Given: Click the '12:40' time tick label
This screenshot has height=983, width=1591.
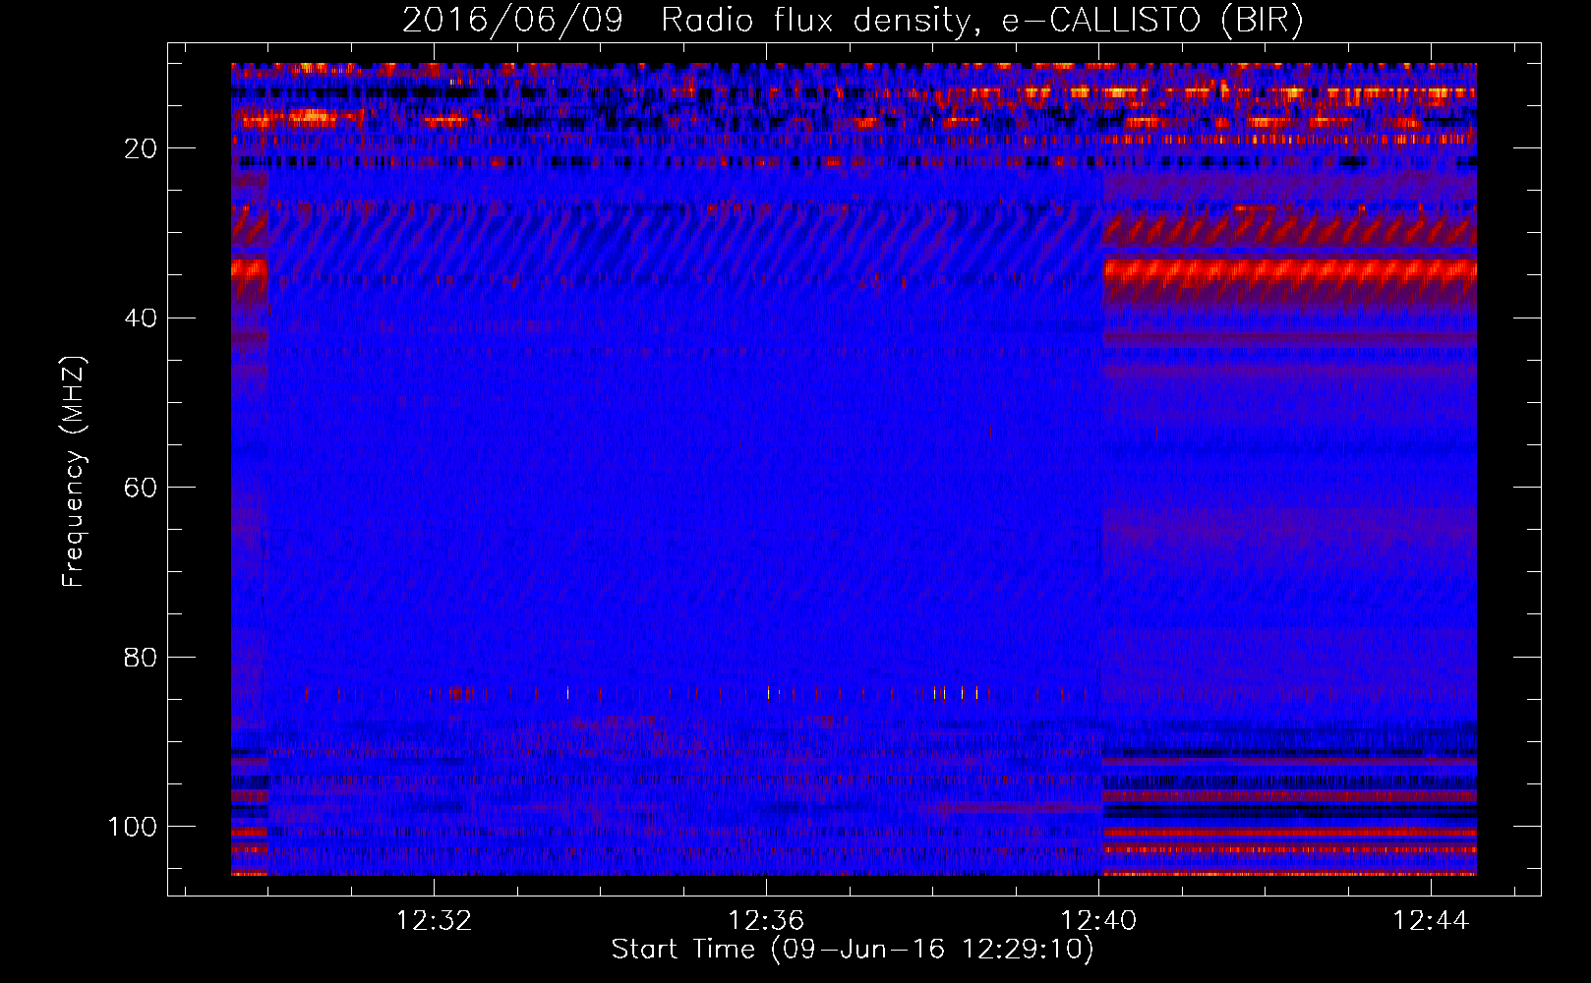Looking at the screenshot, I should (x=1098, y=920).
